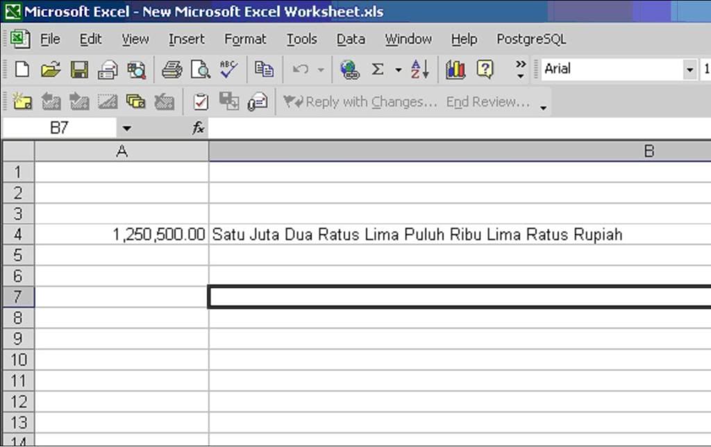
Task: Open the Format menu
Action: 245,40
